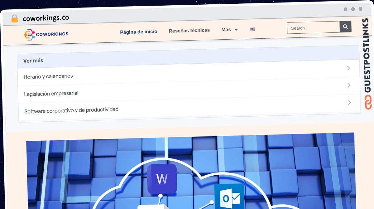This screenshot has height=209, width=374.
Task: Expand the Legislación empresarial chevron
Action: (x=349, y=85)
